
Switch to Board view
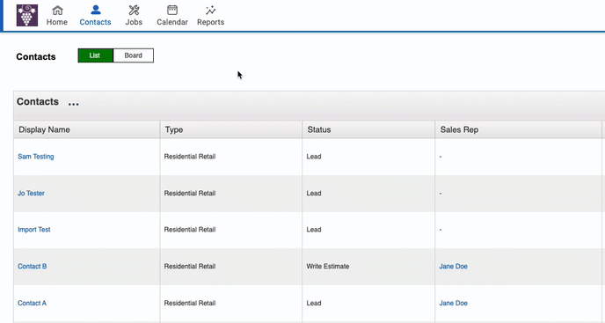click(x=133, y=55)
